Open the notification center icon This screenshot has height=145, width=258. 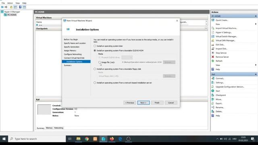click(253, 139)
